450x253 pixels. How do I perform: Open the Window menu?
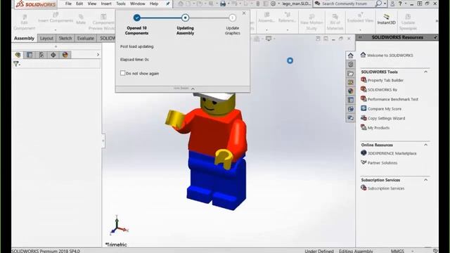pos(138,4)
